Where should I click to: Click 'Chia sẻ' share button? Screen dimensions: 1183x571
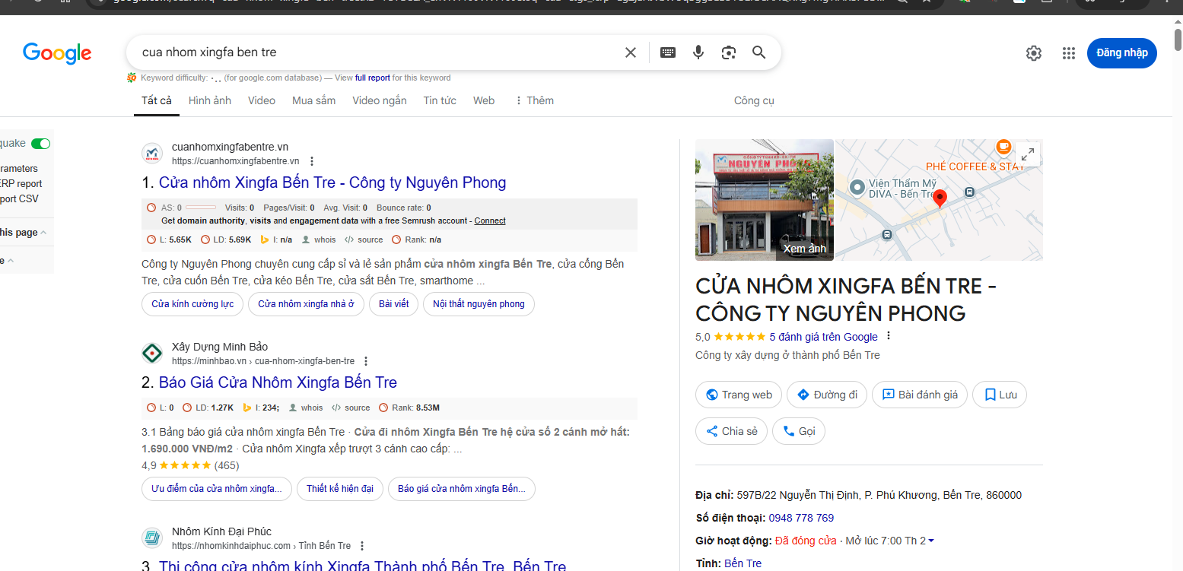[731, 431]
